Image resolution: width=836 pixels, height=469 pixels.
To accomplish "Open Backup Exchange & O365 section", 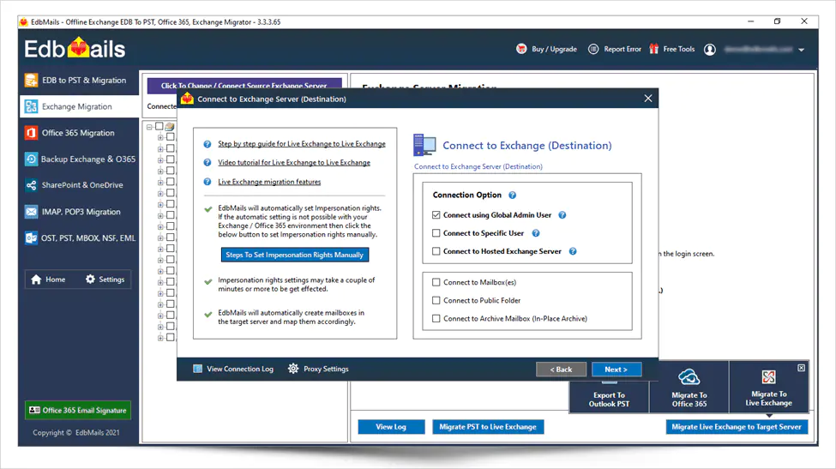I will click(78, 159).
